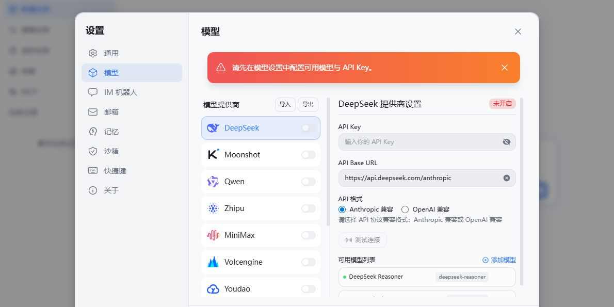
Task: Open the 通用 settings section
Action: click(111, 53)
